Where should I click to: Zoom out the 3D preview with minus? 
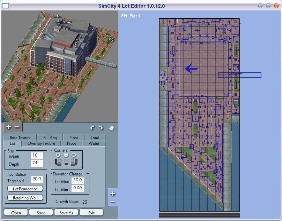coord(17,127)
